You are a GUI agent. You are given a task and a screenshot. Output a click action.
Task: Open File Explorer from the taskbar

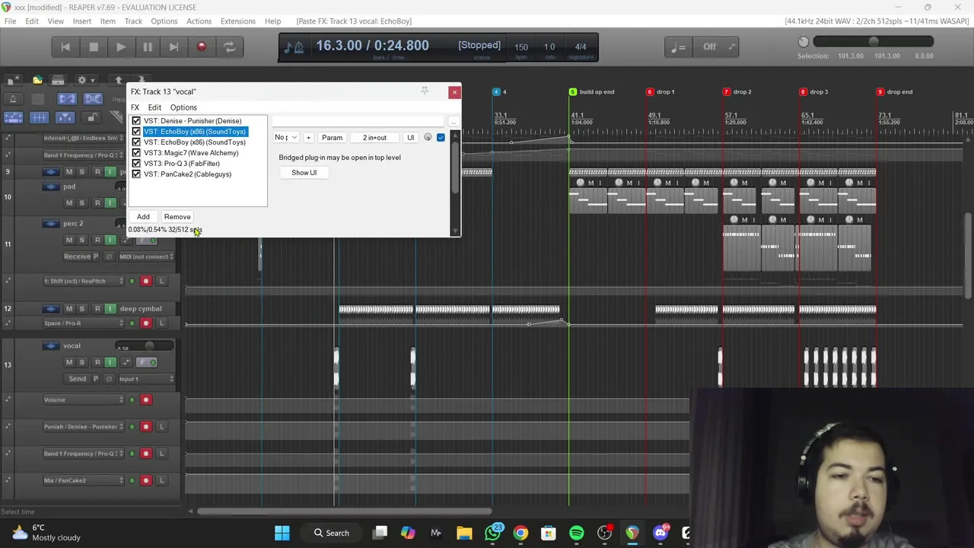[x=464, y=533]
